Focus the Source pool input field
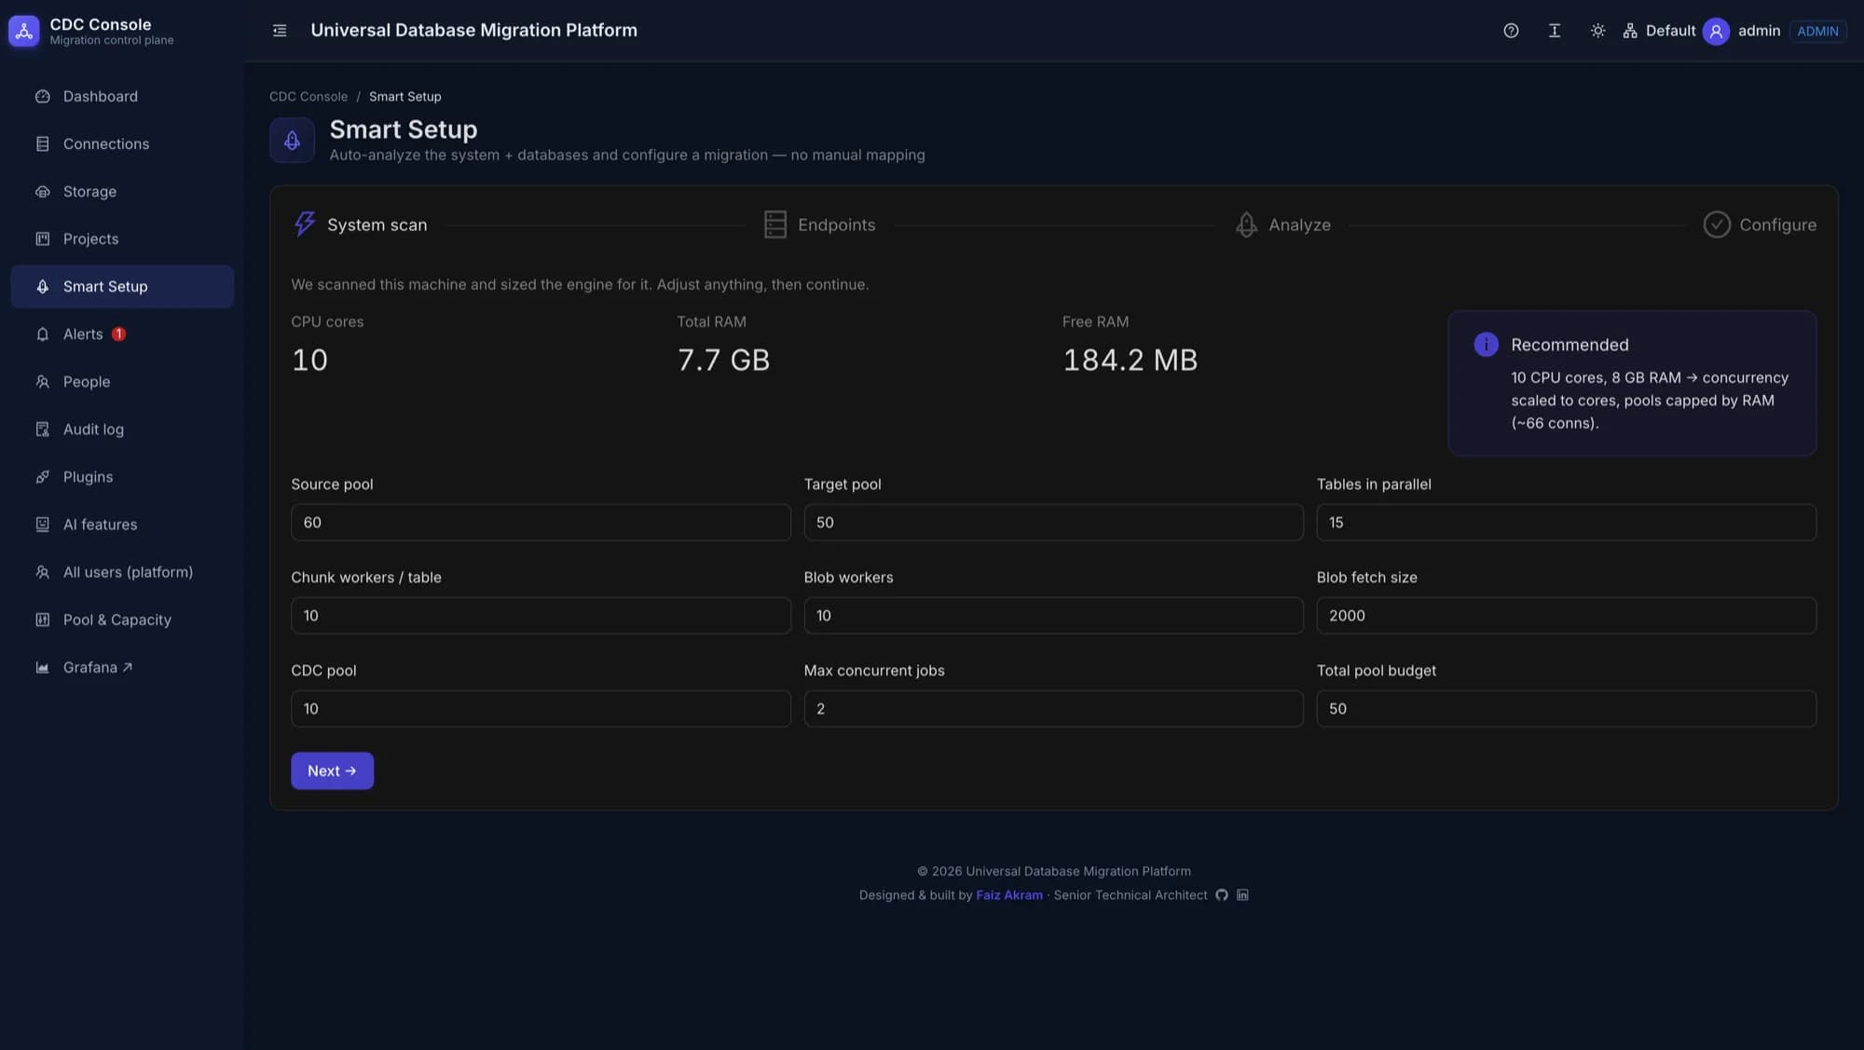The width and height of the screenshot is (1864, 1050). (x=541, y=523)
